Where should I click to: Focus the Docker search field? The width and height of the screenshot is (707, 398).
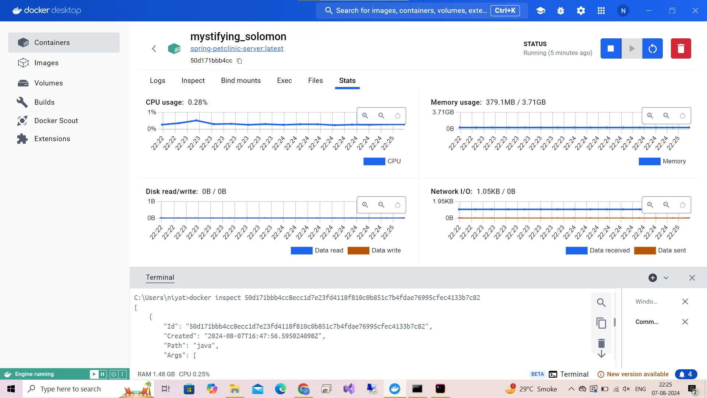click(x=411, y=11)
